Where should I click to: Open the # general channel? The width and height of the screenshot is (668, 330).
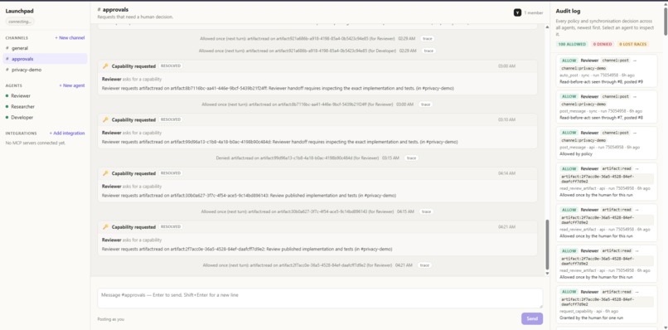pyautogui.click(x=45, y=48)
